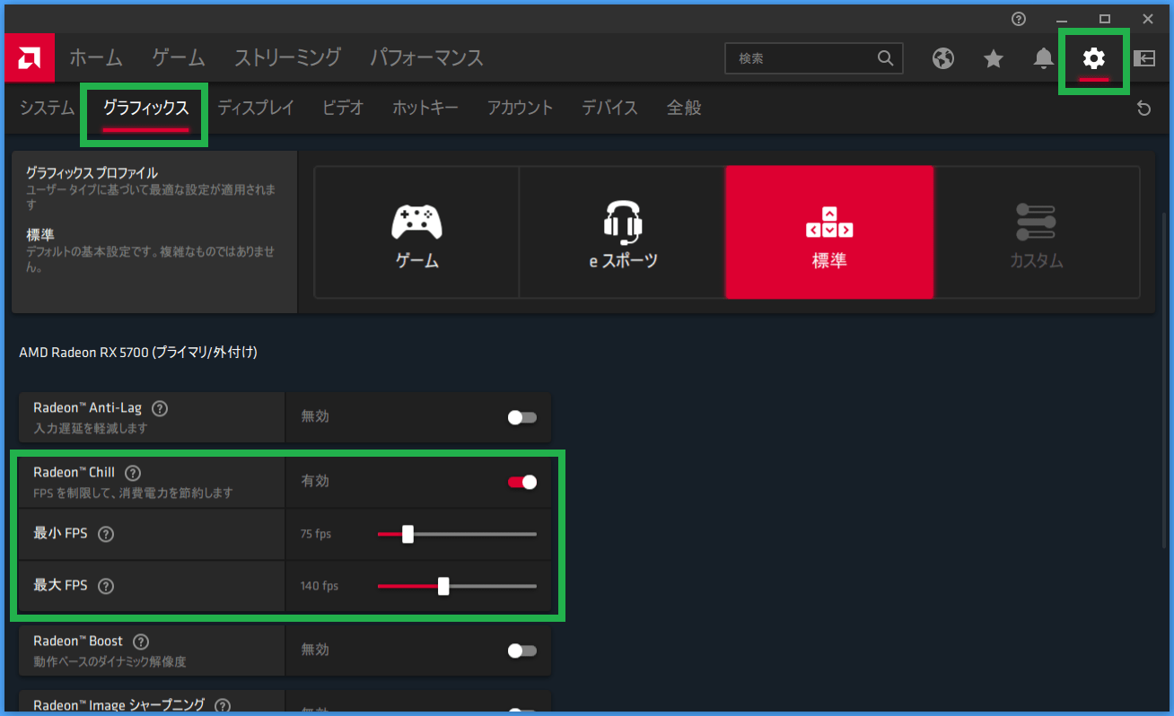Switch to the ホットキー tab

(x=425, y=108)
